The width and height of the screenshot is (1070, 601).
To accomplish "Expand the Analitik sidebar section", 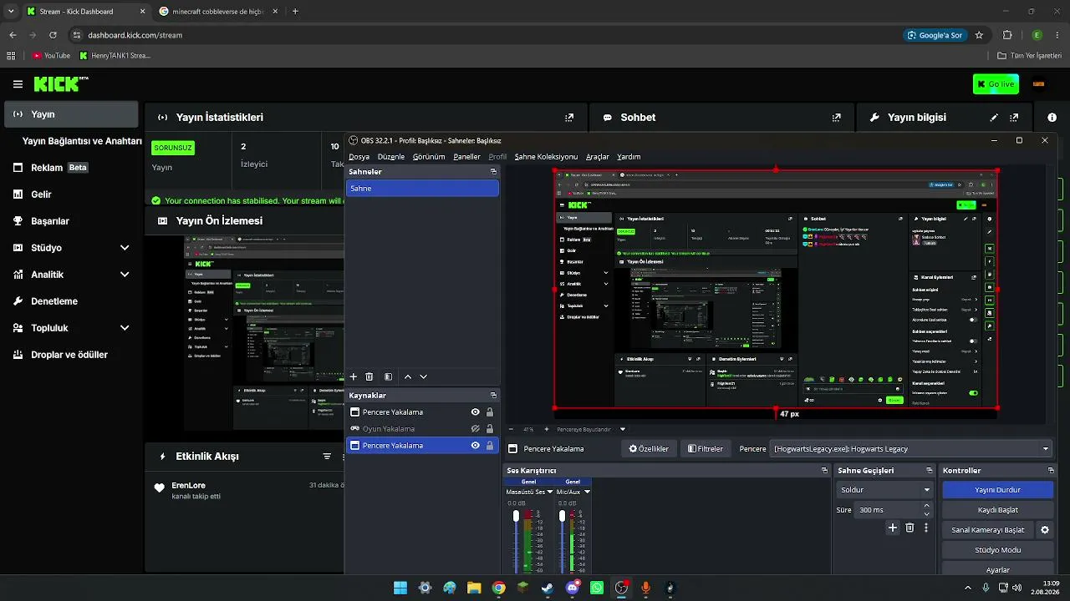I will (x=125, y=275).
